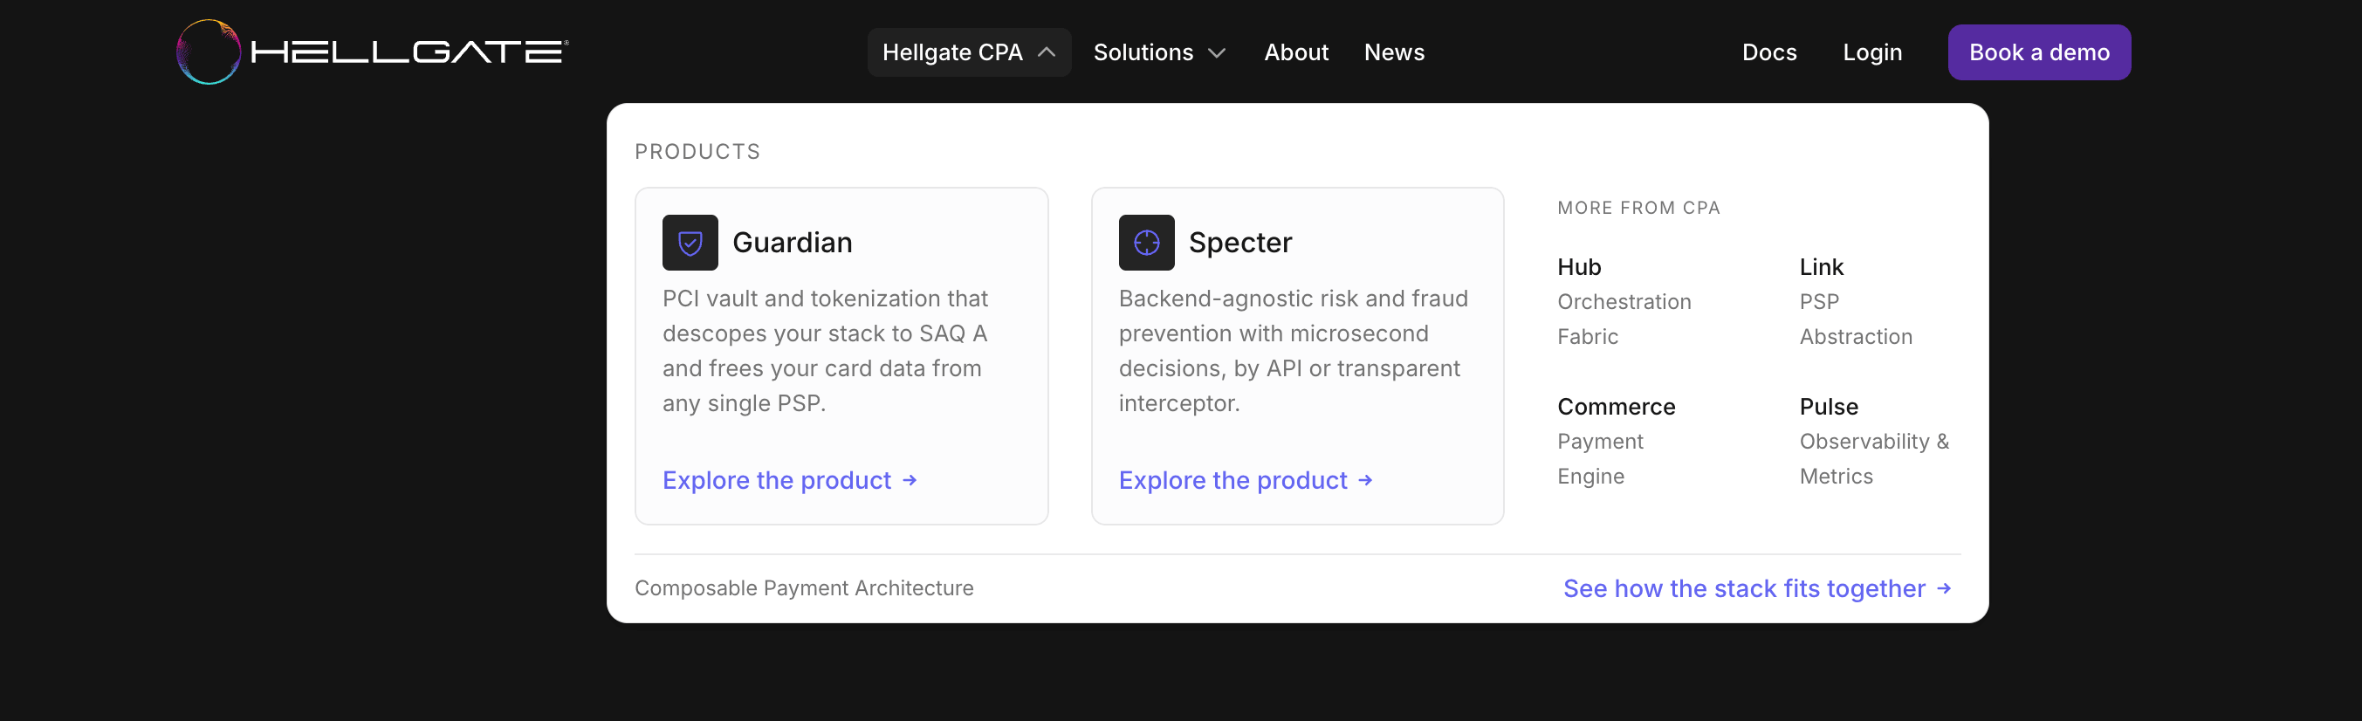Click the Guardian shield icon
The width and height of the screenshot is (2362, 721).
pos(690,242)
